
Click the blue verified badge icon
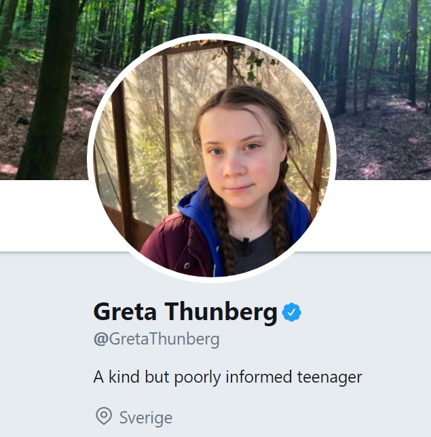coord(291,312)
